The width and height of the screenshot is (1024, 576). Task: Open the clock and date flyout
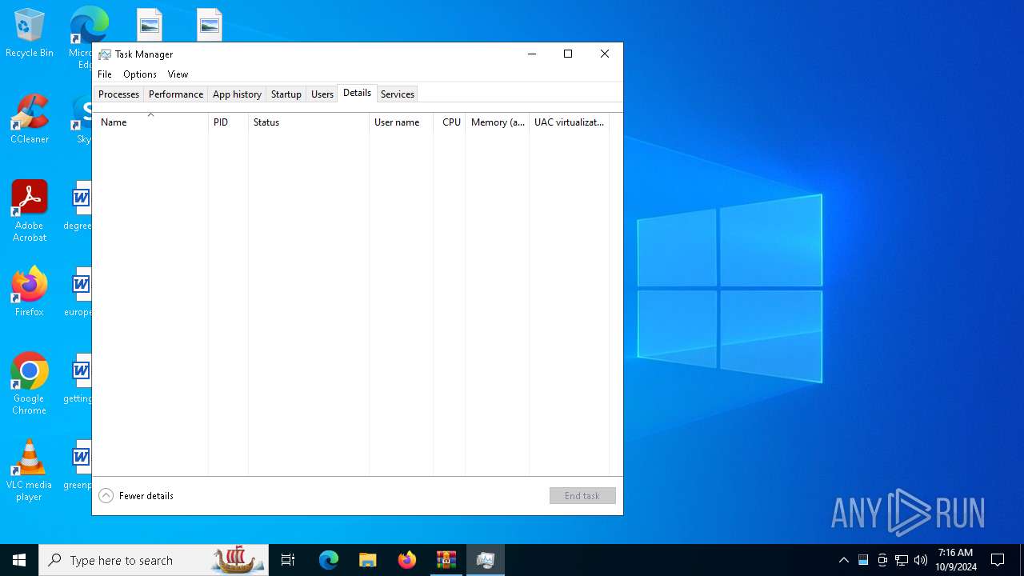(956, 560)
